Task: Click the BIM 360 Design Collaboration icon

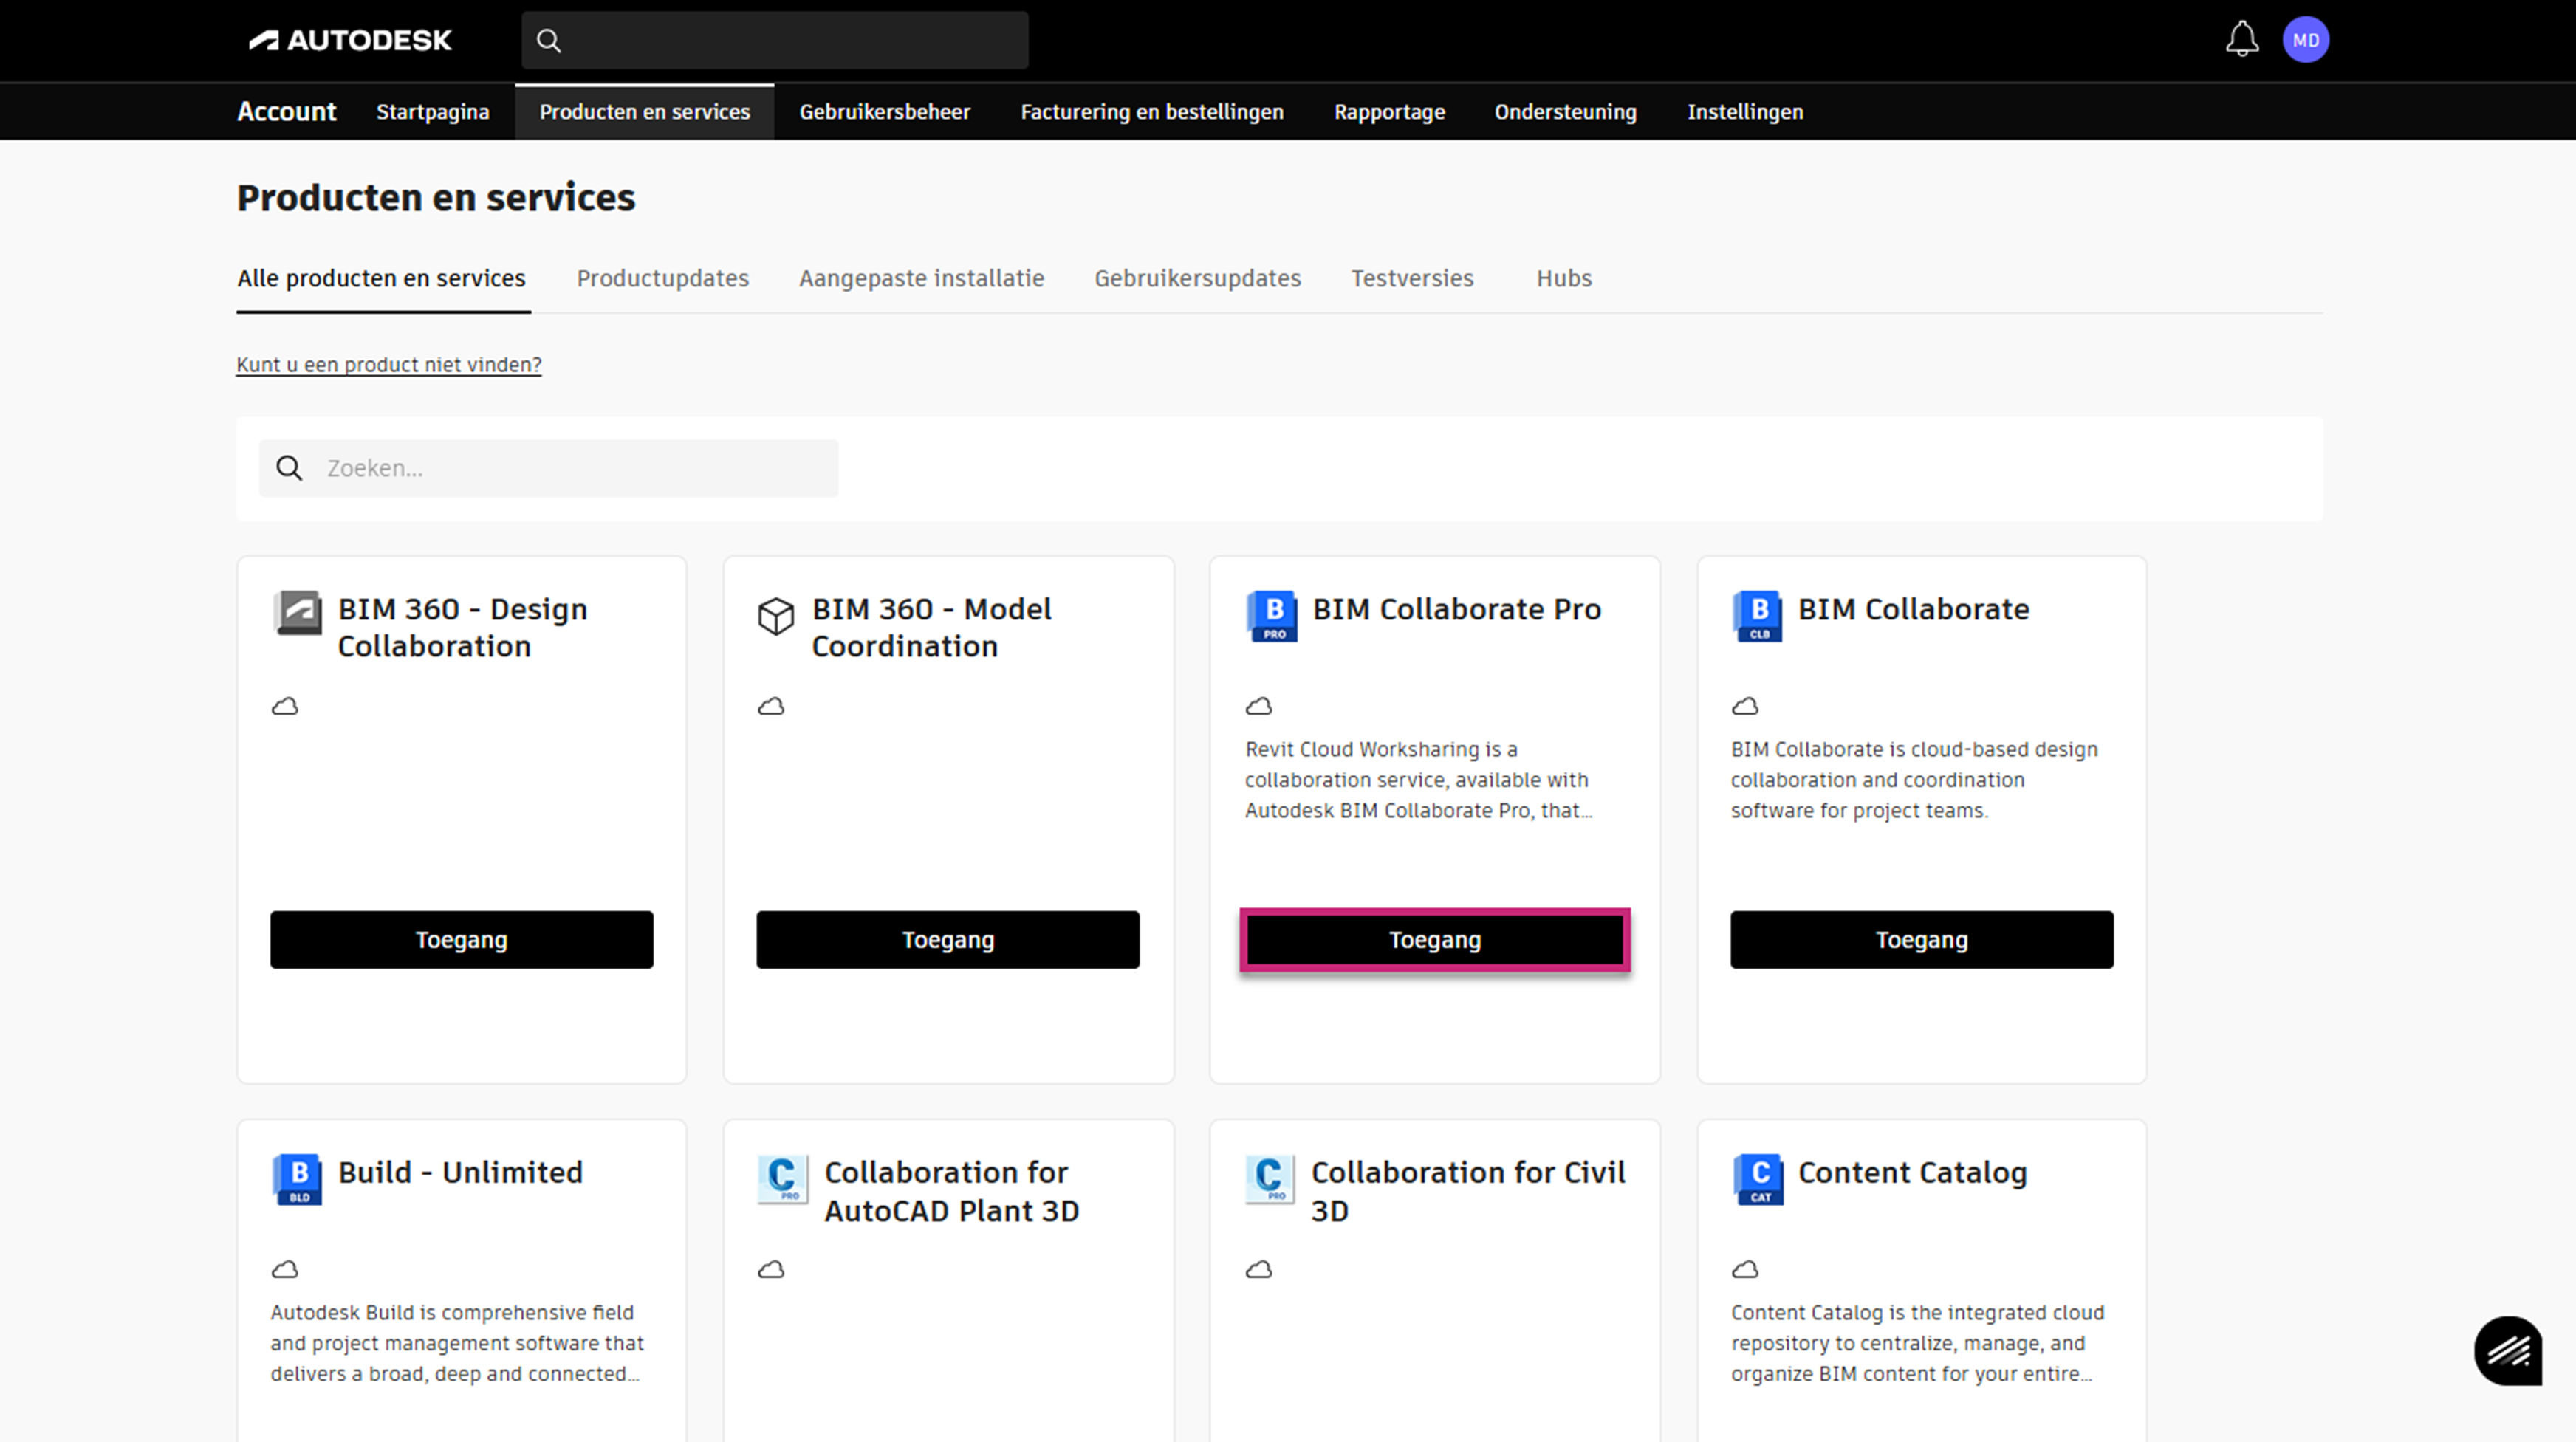Action: [x=297, y=613]
